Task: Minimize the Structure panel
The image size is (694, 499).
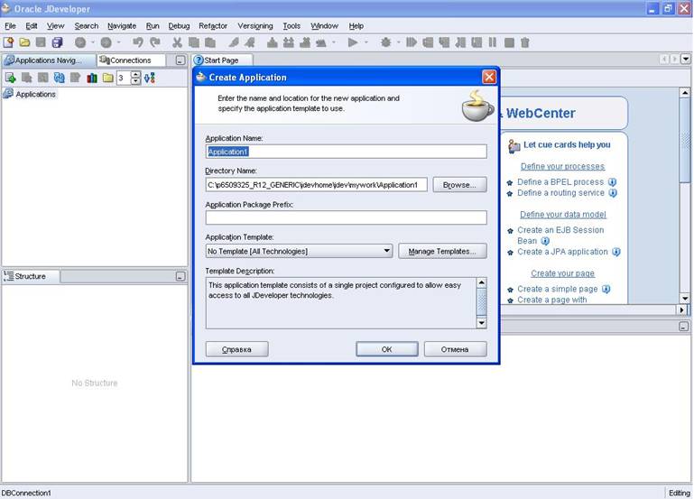Action: pos(180,276)
